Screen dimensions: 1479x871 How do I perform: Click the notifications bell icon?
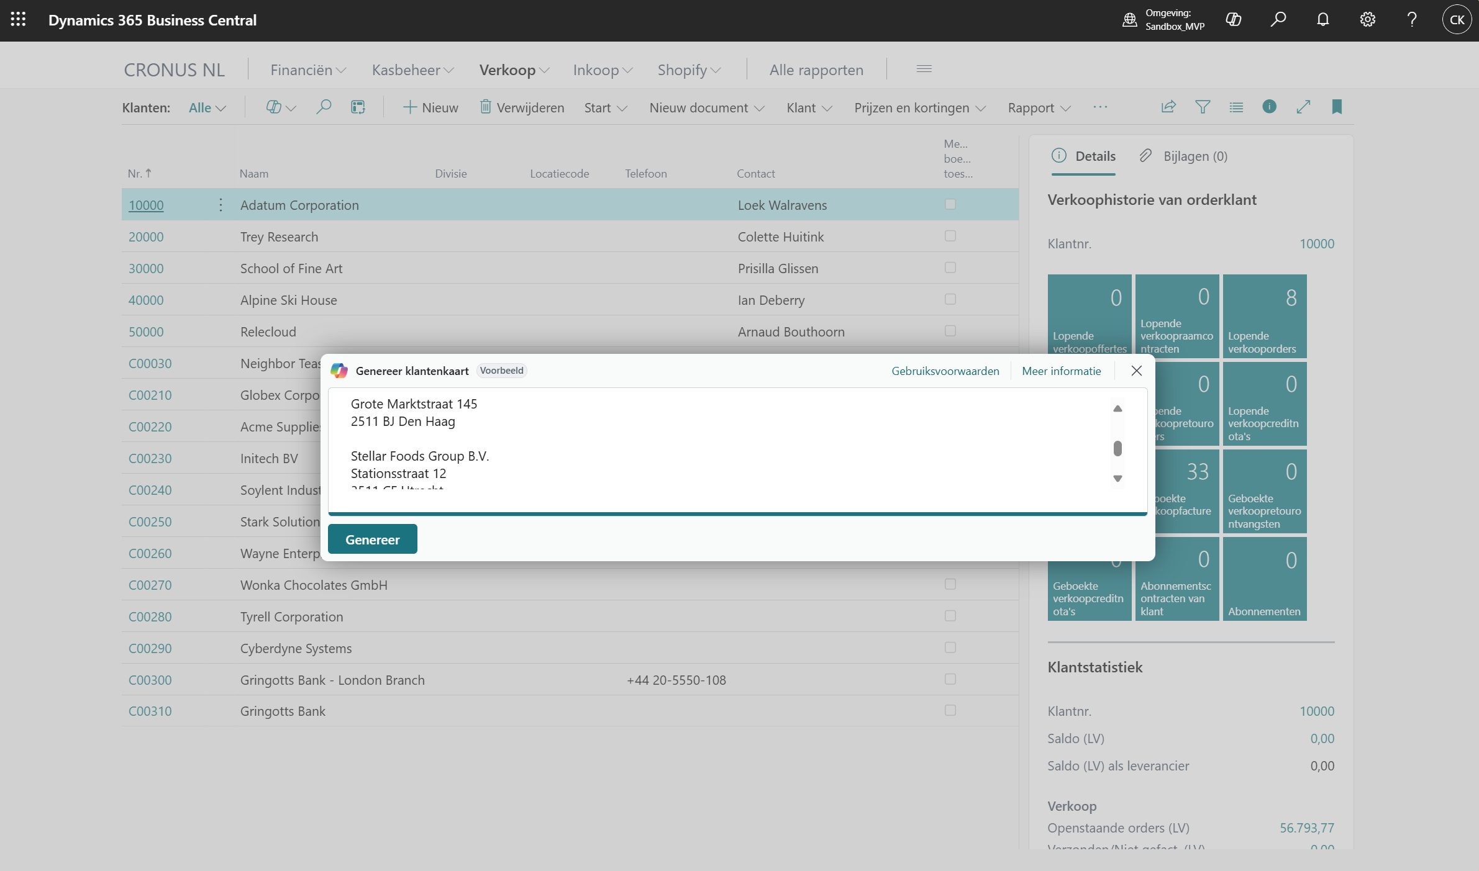(1322, 20)
